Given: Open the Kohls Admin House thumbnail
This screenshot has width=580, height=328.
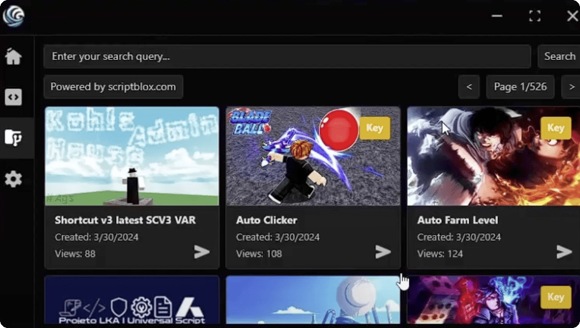Looking at the screenshot, I should click(132, 156).
